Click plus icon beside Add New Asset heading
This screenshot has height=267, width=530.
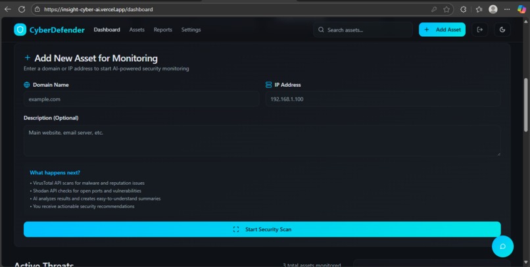coord(28,58)
